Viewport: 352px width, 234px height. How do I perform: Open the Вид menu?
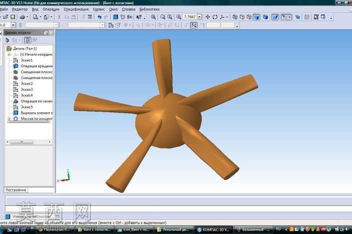[35, 9]
